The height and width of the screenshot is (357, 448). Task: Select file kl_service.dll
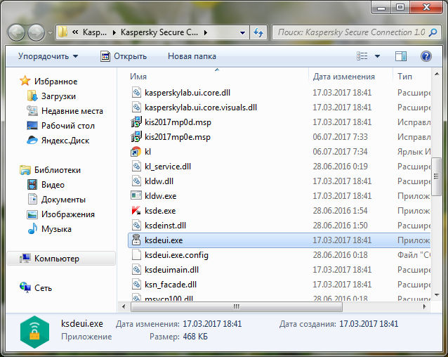(x=168, y=167)
